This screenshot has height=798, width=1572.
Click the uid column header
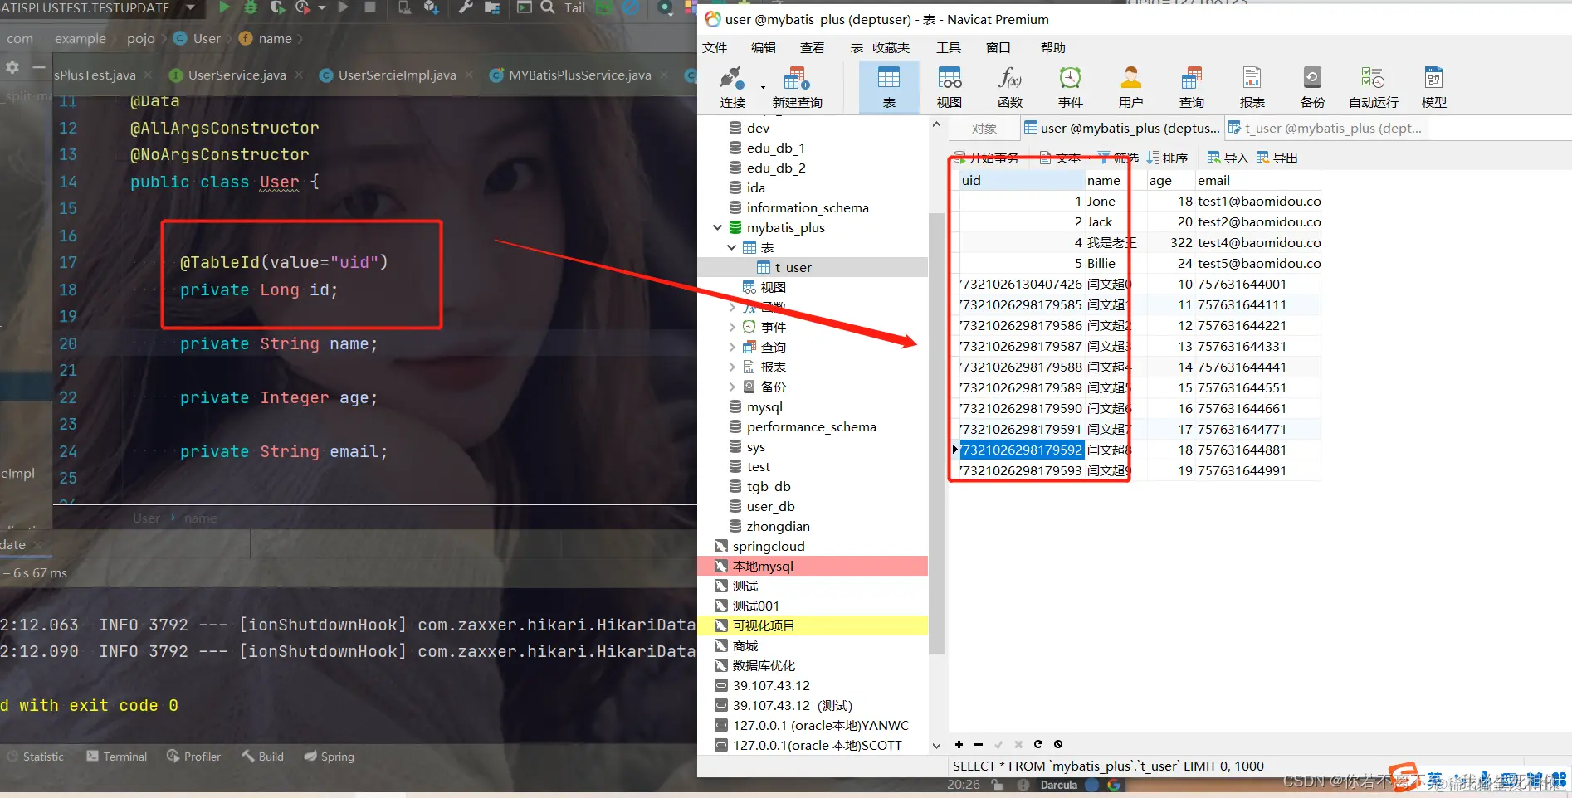pos(1022,180)
